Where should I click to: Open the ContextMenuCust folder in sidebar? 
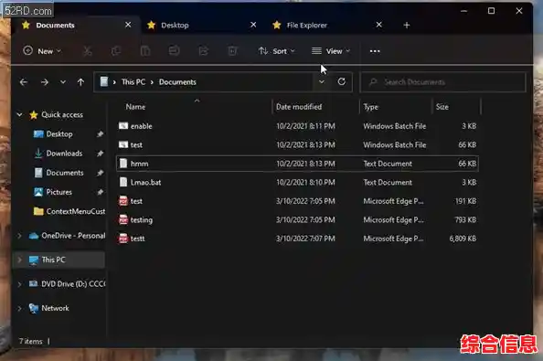click(76, 211)
